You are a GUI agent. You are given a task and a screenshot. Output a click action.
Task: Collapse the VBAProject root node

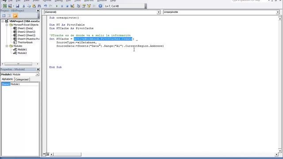coord(3,21)
